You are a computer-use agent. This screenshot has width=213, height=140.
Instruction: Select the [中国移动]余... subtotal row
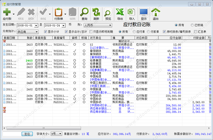click(106, 105)
